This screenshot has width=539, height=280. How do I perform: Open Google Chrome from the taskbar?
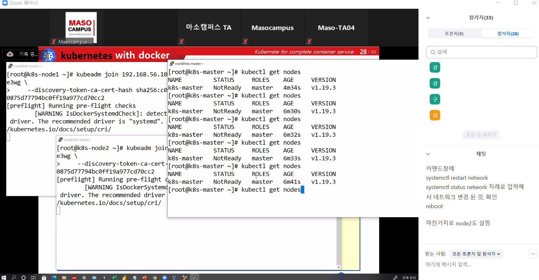(x=155, y=277)
